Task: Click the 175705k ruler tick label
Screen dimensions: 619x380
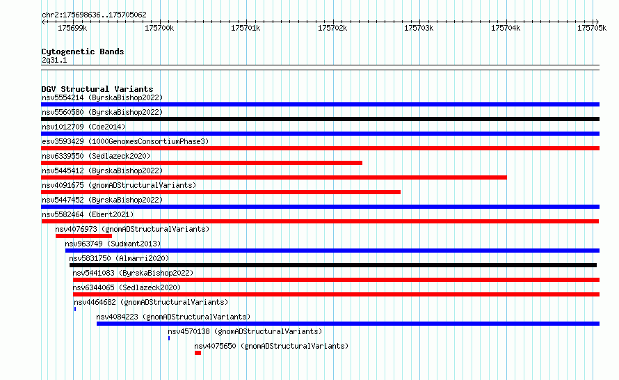Action: click(x=592, y=28)
